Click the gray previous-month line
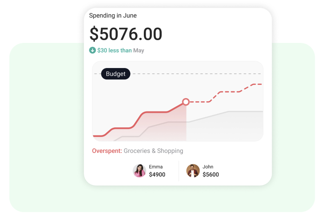This screenshot has width=323, height=220. click(x=243, y=111)
